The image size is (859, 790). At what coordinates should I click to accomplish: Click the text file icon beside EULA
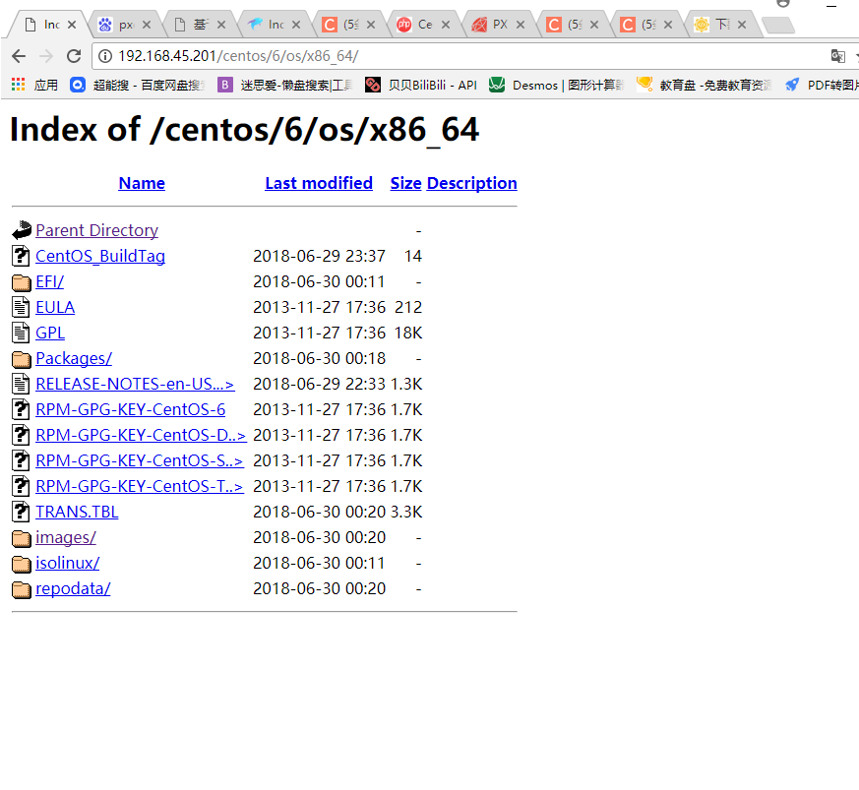[x=22, y=307]
